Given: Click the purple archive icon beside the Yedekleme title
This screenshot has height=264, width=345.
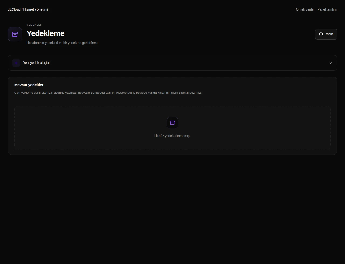Looking at the screenshot, I should [x=15, y=34].
